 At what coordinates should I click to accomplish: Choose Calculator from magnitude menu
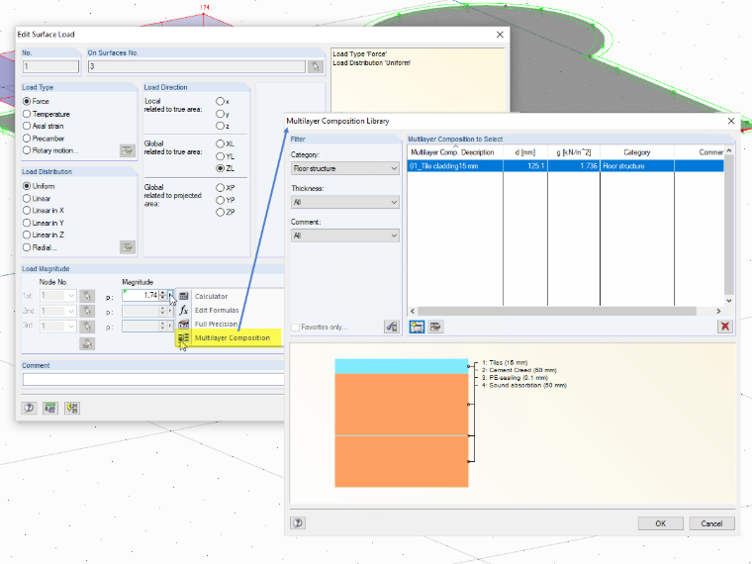click(211, 297)
